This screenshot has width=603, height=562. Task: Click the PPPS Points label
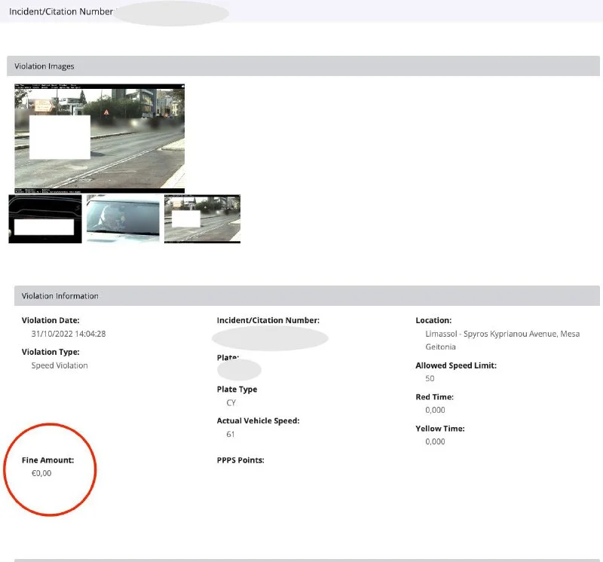click(x=240, y=460)
